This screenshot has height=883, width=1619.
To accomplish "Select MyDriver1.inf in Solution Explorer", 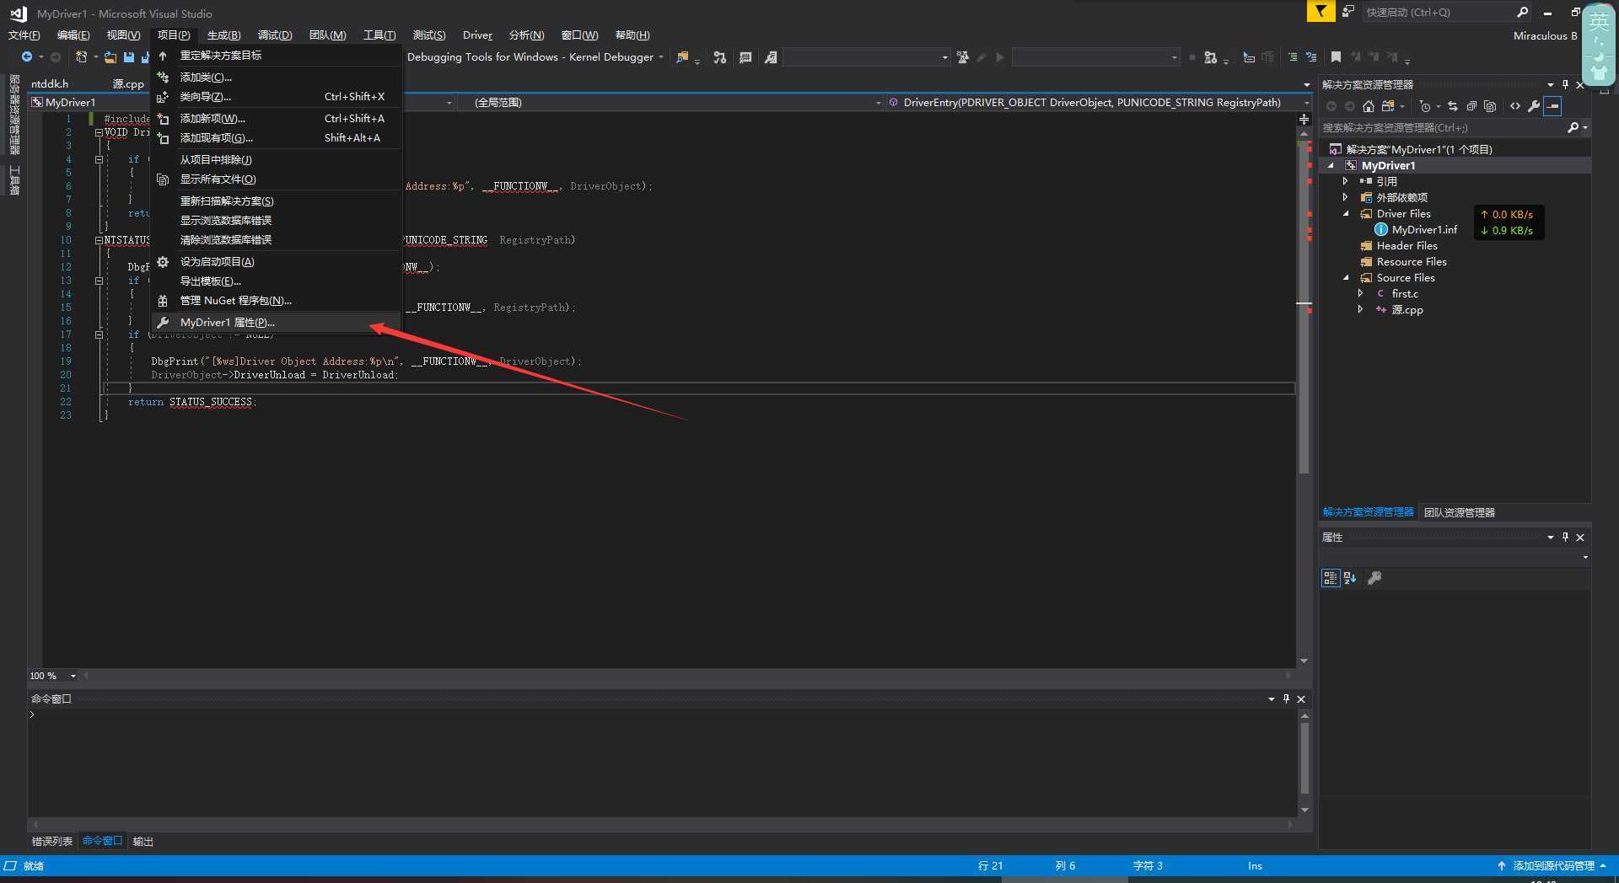I will coord(1424,230).
